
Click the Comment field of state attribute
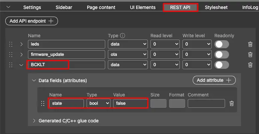point(206,103)
